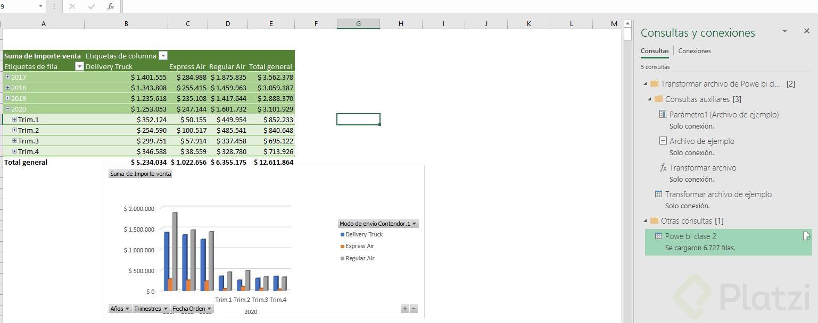The width and height of the screenshot is (818, 323).
Task: Click the Regular Air column header cell
Action: click(x=227, y=66)
